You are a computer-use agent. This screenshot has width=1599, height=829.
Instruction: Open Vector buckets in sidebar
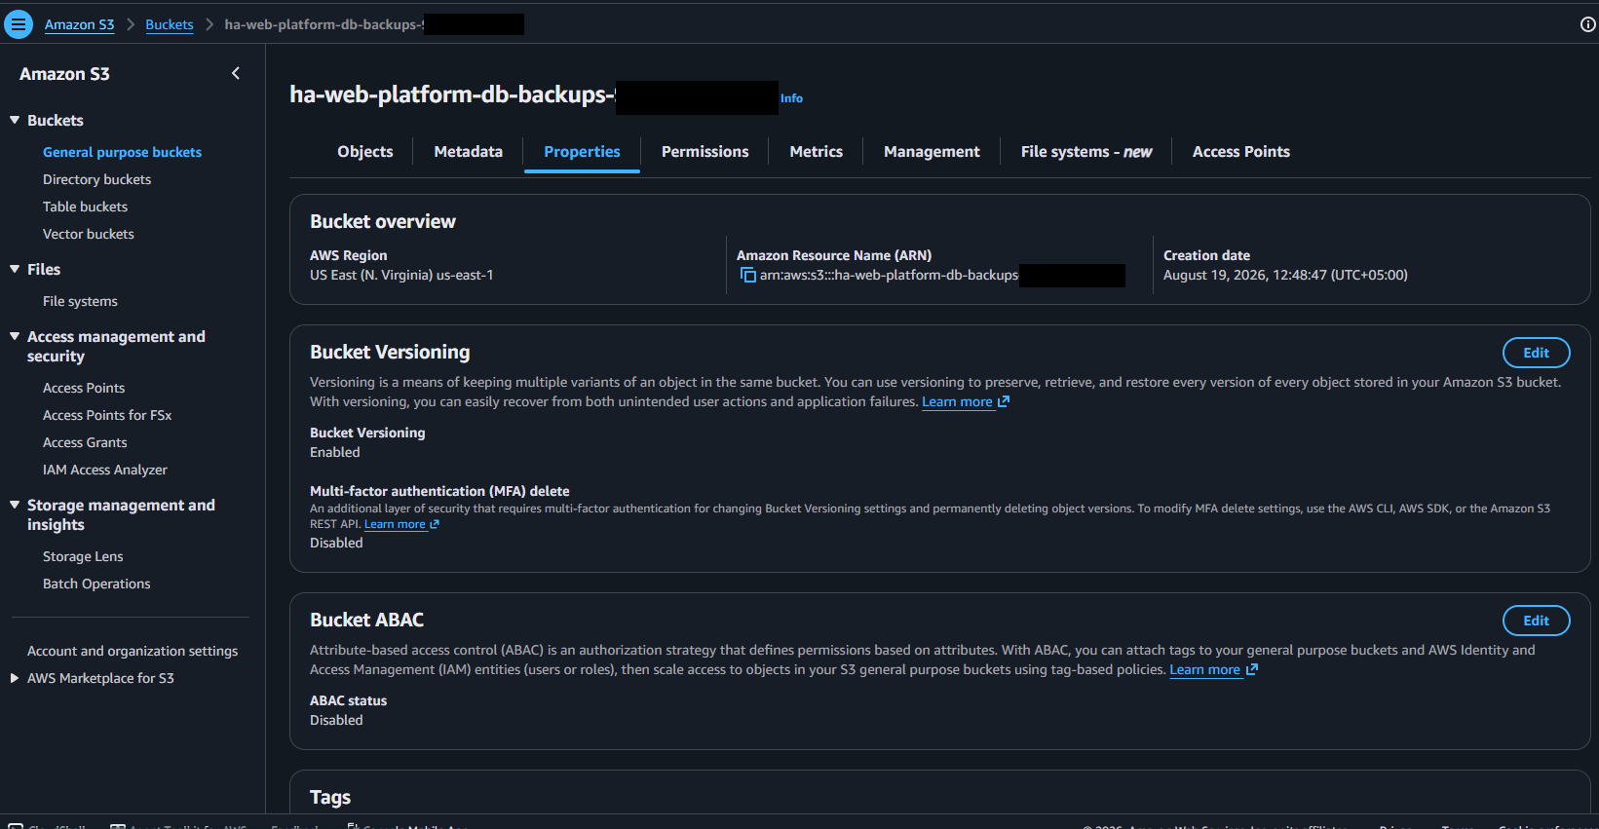pos(89,234)
